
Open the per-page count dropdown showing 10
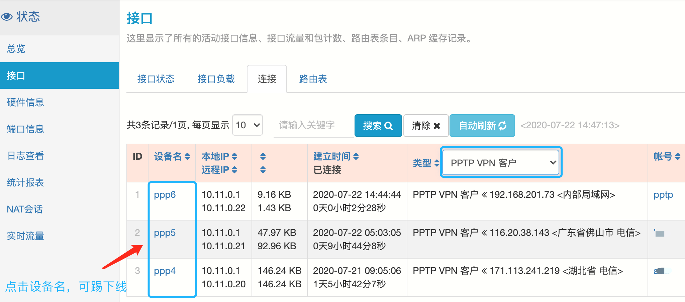(248, 125)
